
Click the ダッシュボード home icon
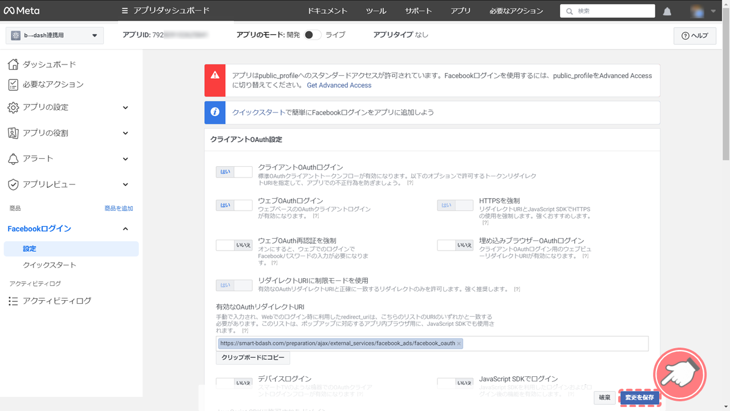point(13,65)
